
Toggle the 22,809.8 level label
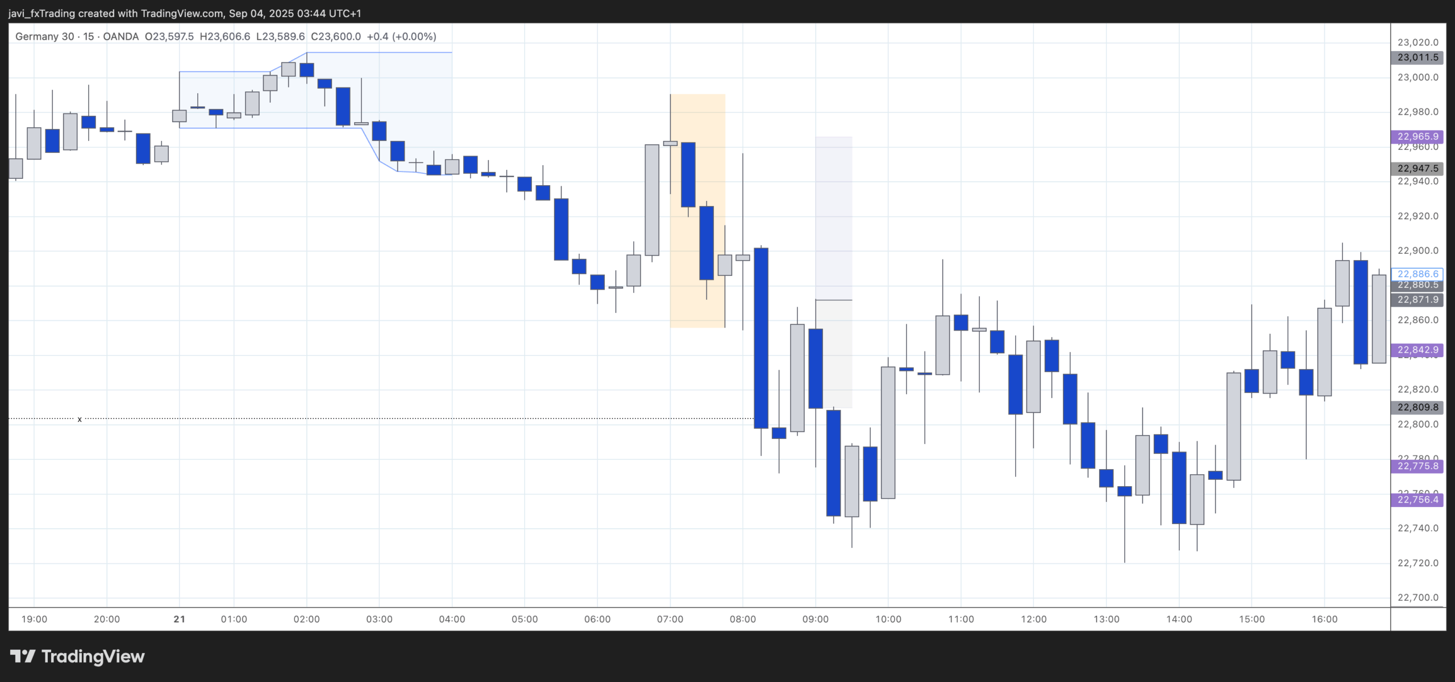pyautogui.click(x=1419, y=407)
